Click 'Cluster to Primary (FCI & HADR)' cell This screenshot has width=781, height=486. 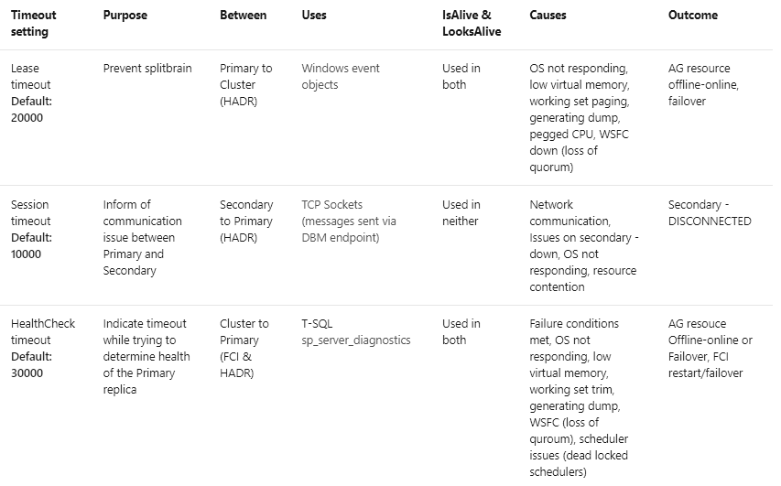(244, 348)
